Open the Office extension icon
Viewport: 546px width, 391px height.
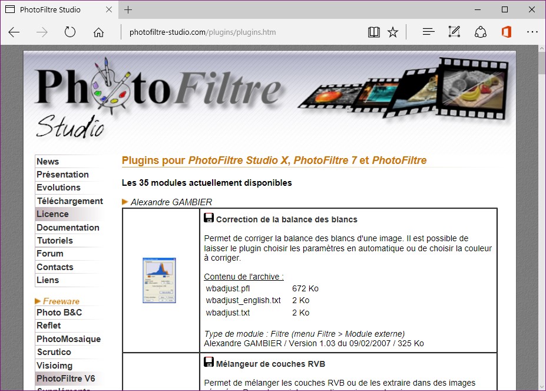coord(507,32)
